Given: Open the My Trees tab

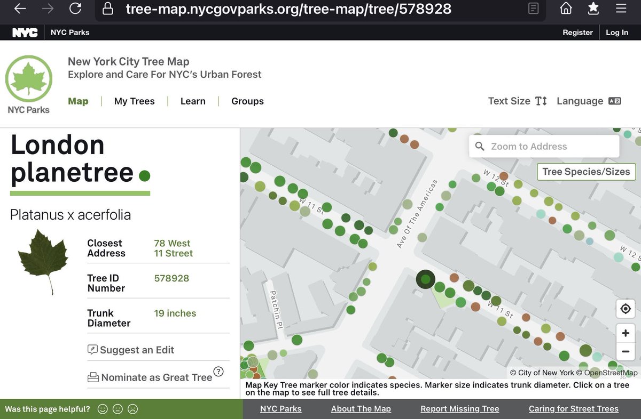Looking at the screenshot, I should (x=135, y=101).
